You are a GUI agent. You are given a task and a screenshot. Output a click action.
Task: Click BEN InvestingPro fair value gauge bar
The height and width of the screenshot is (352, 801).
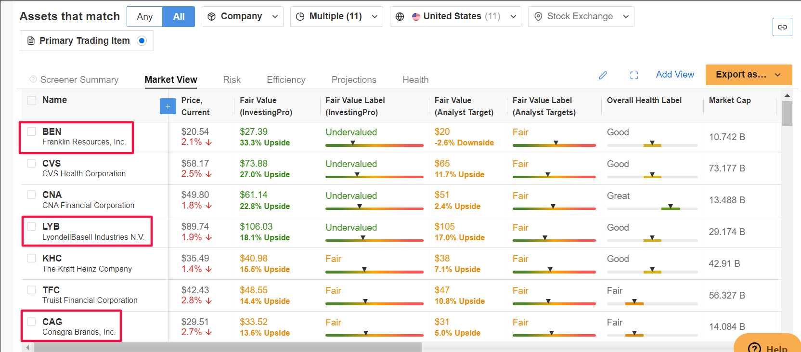coord(374,144)
